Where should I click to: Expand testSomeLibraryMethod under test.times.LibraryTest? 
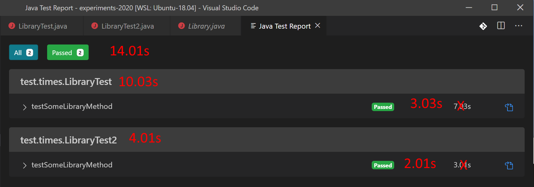click(25, 107)
